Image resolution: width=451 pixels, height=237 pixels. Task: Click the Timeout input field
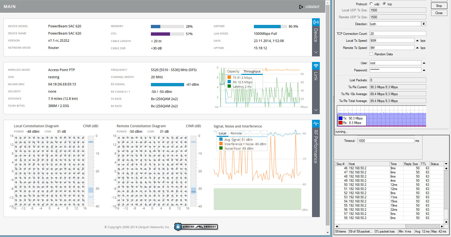coord(385,141)
